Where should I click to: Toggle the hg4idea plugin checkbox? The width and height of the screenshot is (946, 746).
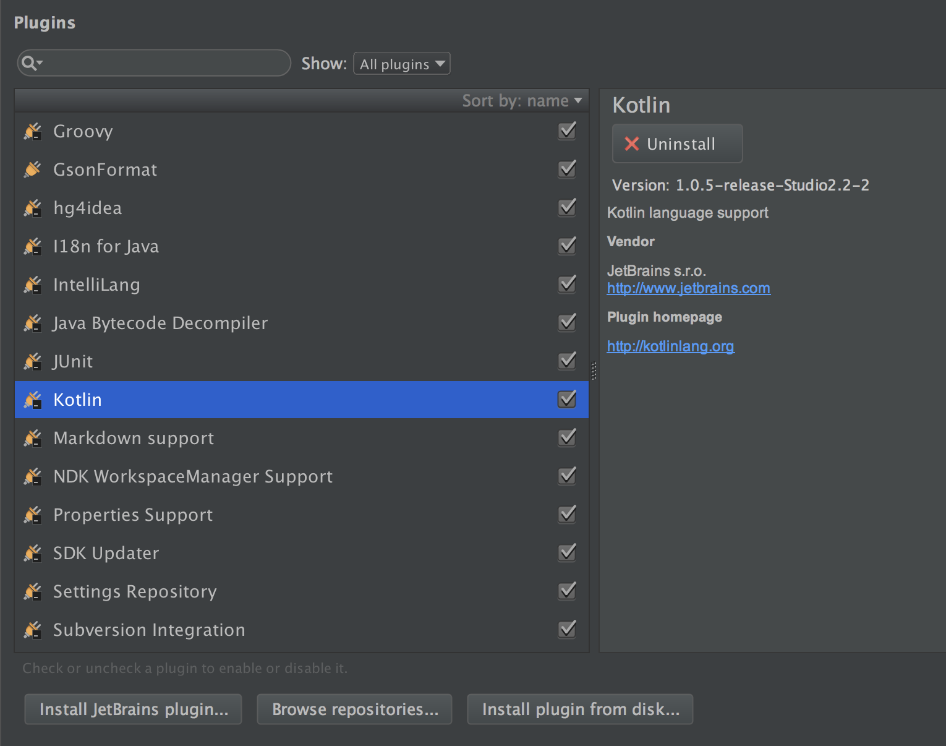point(567,207)
